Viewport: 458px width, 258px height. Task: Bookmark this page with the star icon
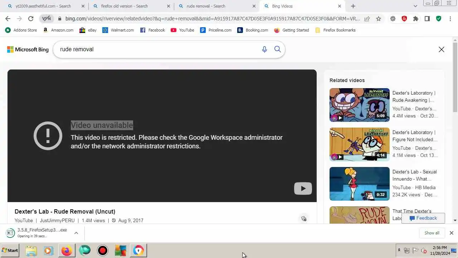[379, 19]
